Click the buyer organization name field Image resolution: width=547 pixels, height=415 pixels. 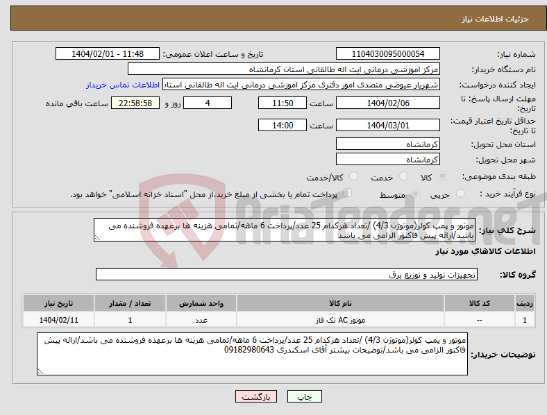tap(284, 69)
